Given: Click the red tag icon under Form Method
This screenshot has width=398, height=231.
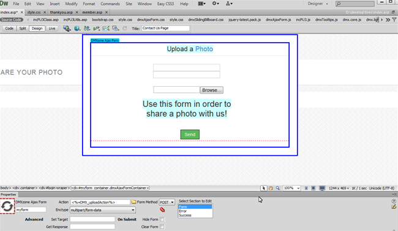Looking at the screenshot, I should click(162, 210).
